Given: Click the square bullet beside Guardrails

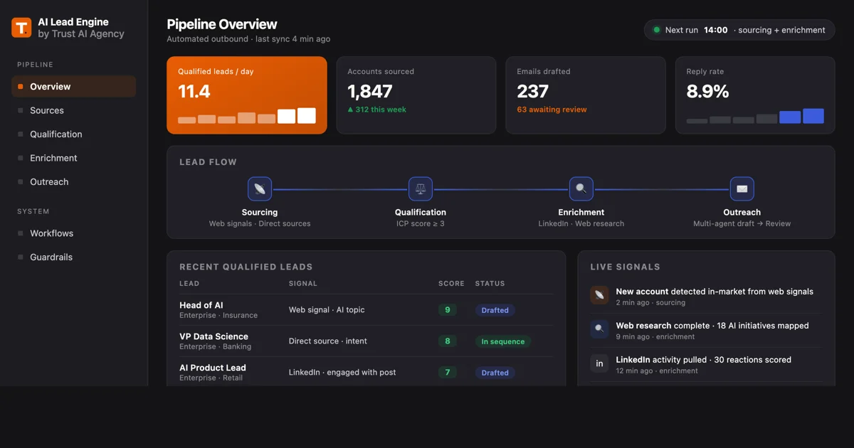Looking at the screenshot, I should click(21, 257).
